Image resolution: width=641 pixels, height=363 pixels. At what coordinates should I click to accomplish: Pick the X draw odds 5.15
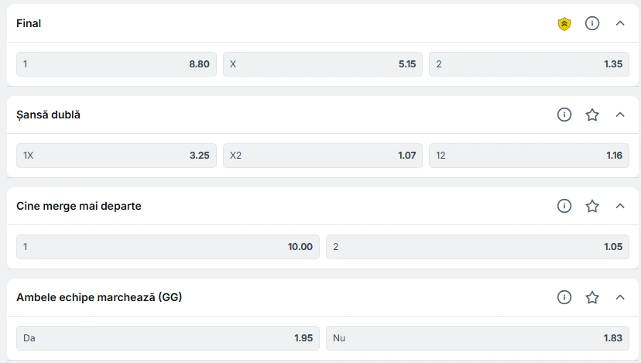coord(323,64)
